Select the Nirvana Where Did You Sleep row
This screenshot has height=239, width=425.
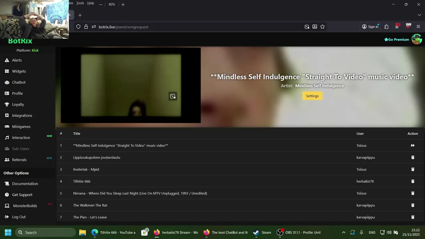tap(240, 193)
